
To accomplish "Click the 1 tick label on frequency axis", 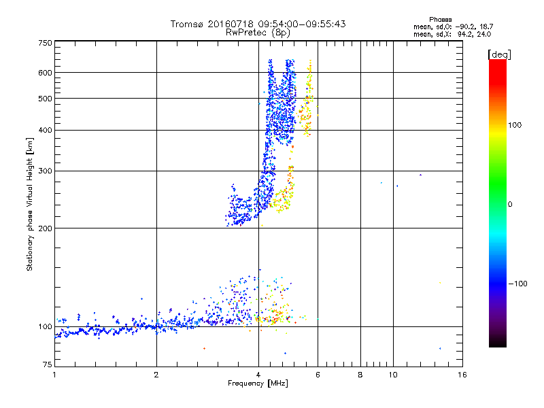I will (54, 375).
